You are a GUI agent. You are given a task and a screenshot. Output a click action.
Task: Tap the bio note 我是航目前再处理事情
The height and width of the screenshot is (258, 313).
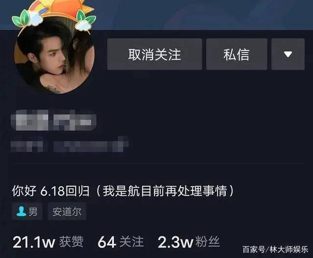coord(165,191)
